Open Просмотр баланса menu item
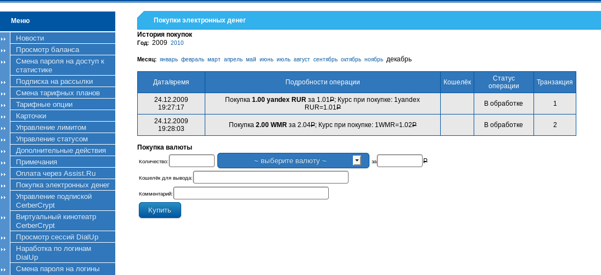 [47, 49]
